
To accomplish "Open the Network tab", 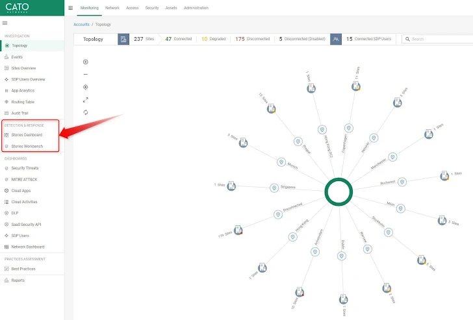I will pos(112,8).
